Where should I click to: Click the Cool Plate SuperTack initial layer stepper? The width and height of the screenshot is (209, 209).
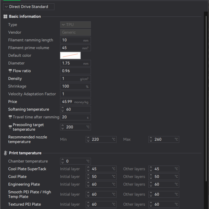88,169
